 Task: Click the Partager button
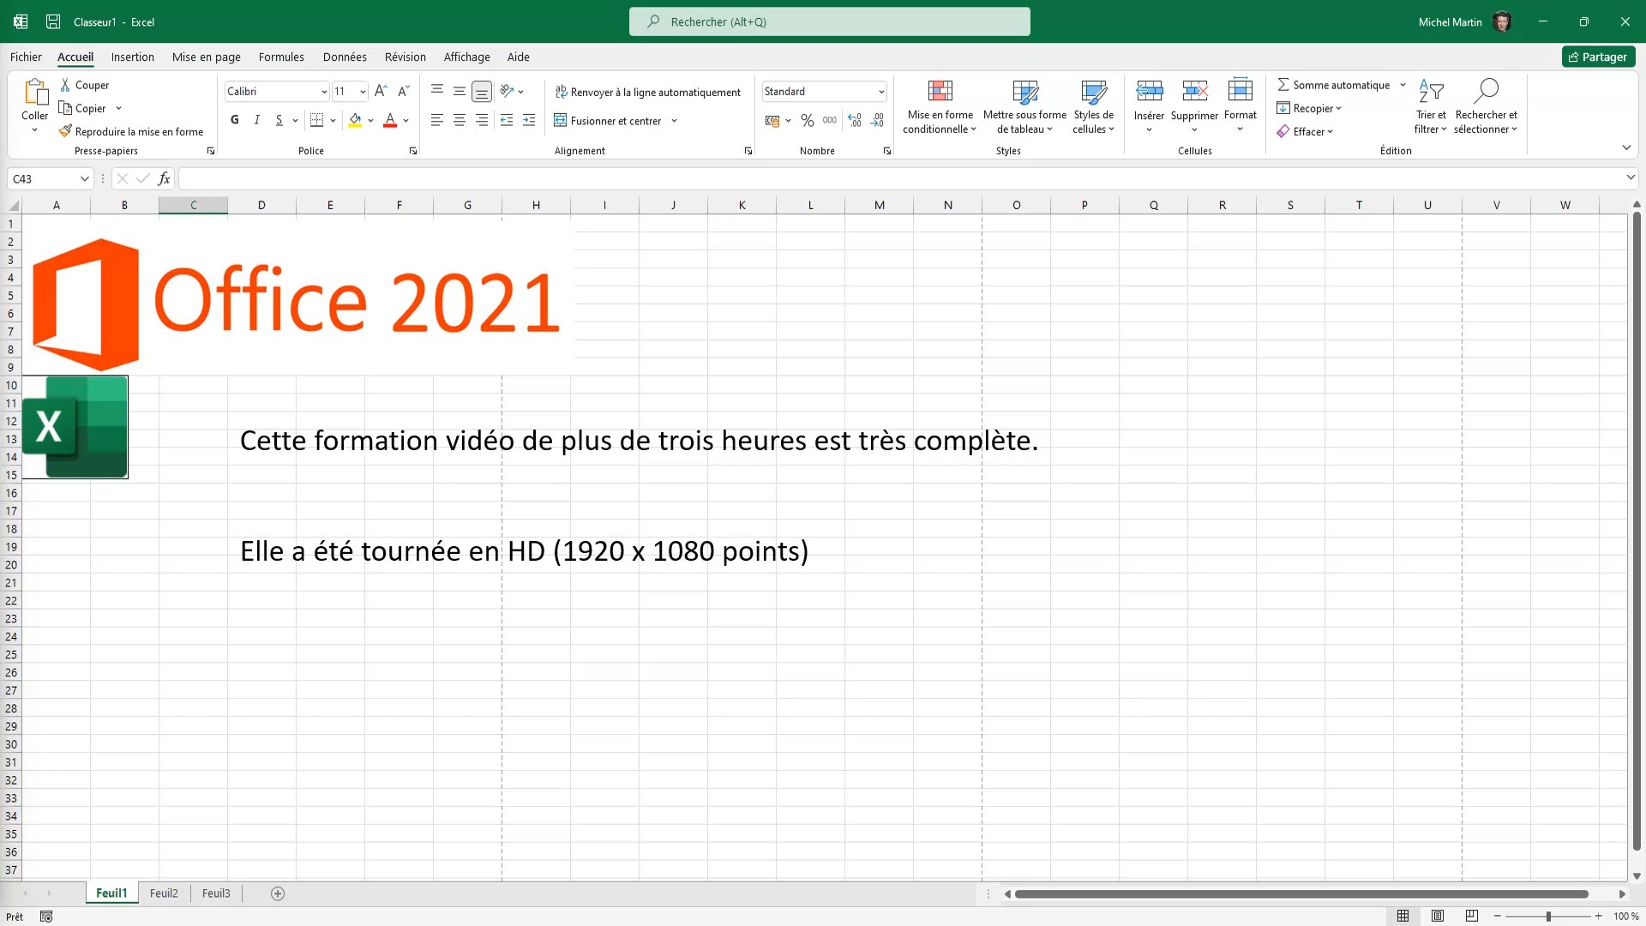1598,57
